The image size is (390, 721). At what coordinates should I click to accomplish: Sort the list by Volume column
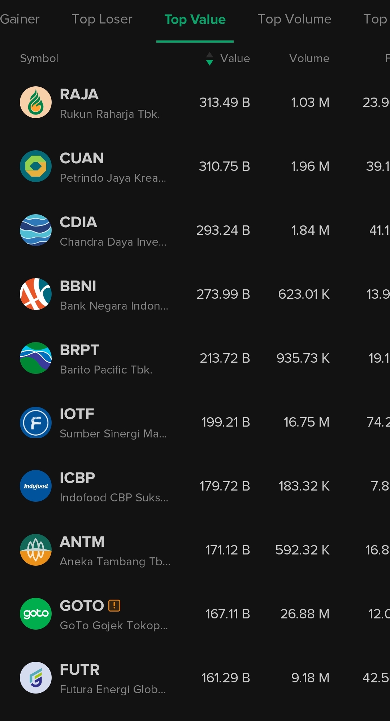[309, 59]
